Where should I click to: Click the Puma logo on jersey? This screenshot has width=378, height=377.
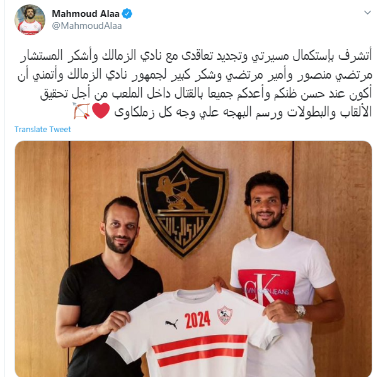tap(171, 324)
